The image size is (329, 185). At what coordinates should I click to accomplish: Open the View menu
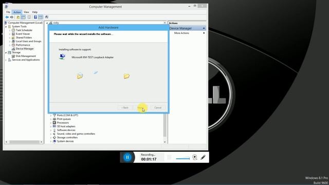tap(26, 12)
